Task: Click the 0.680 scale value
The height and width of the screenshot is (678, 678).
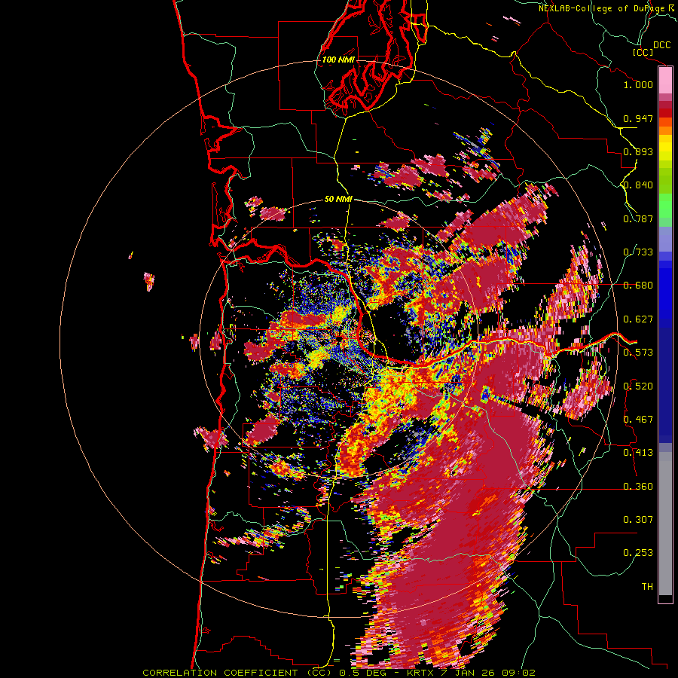Action: pos(638,286)
